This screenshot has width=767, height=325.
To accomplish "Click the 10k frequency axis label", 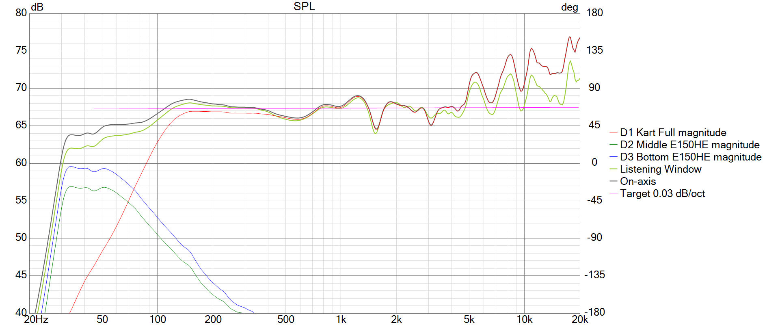I will pos(524,320).
